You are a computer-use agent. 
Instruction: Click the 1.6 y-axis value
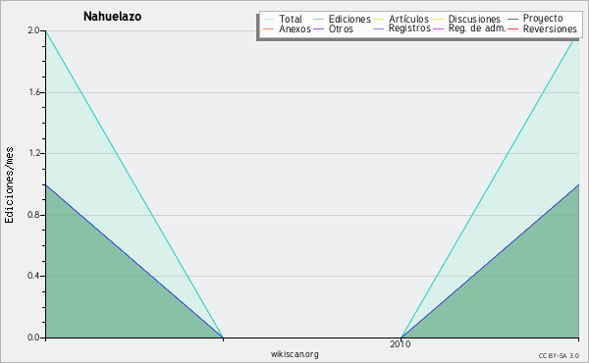(x=34, y=92)
